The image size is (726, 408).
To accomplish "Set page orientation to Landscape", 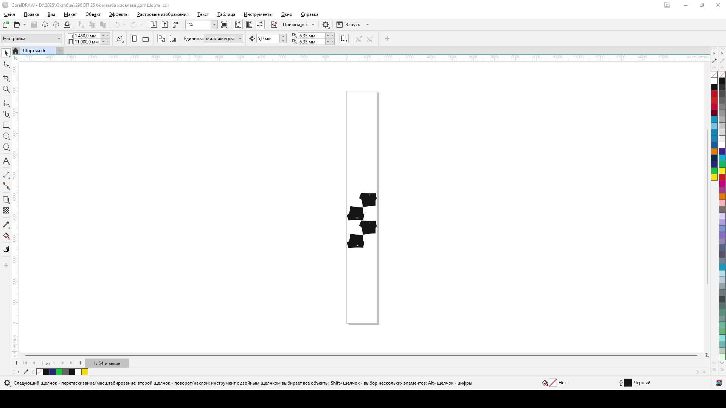I will coord(146,39).
